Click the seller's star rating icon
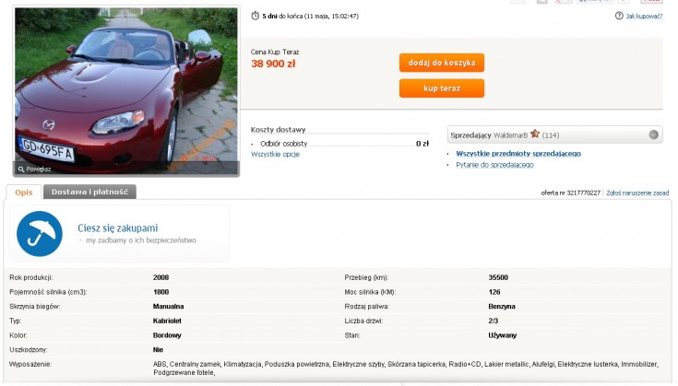 (535, 134)
